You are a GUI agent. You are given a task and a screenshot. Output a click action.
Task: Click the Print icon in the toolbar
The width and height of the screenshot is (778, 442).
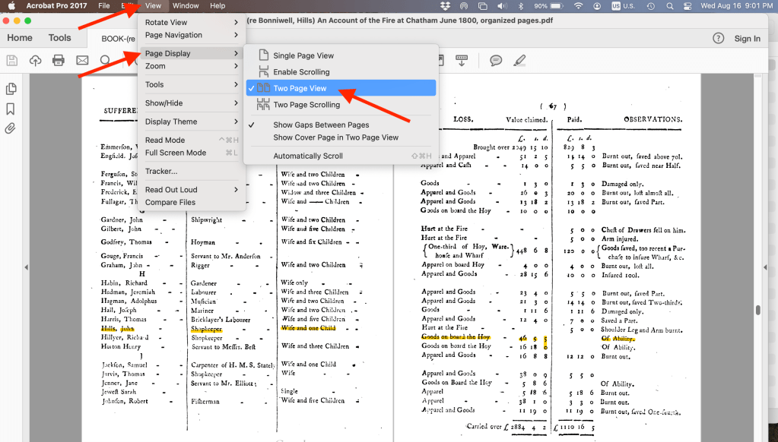tap(59, 61)
